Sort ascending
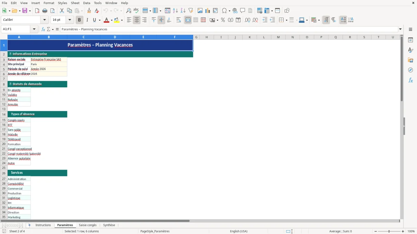Viewport: 417px width, 234px height. coord(175,11)
